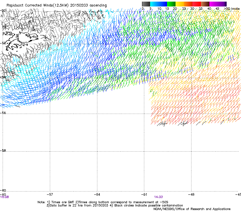Click the brown 35-40 knots legend segment
Image resolution: width=241 pixels, height=211 pixels.
tap(205, 4)
